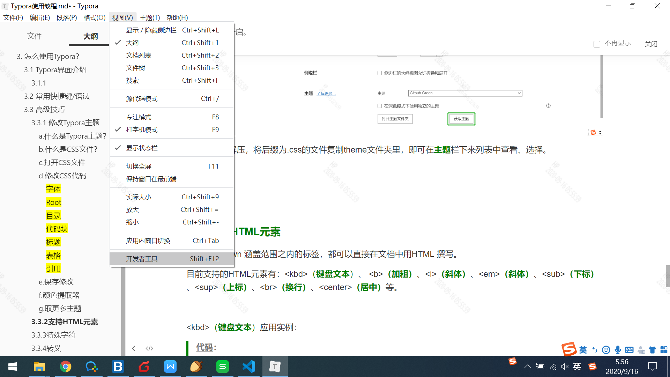Uncheck 大纲 in the view menu
This screenshot has height=377, width=670.
pos(133,43)
